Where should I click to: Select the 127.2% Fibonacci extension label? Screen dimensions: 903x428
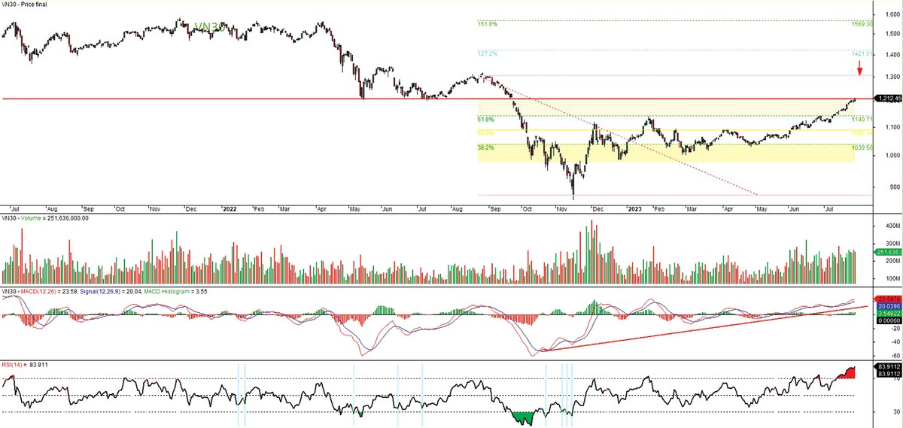(488, 54)
